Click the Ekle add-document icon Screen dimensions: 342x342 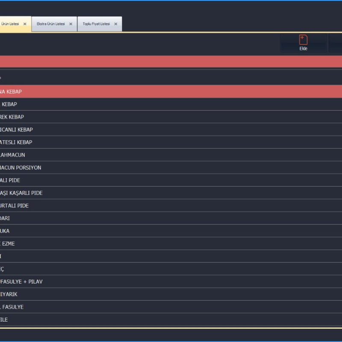point(303,40)
